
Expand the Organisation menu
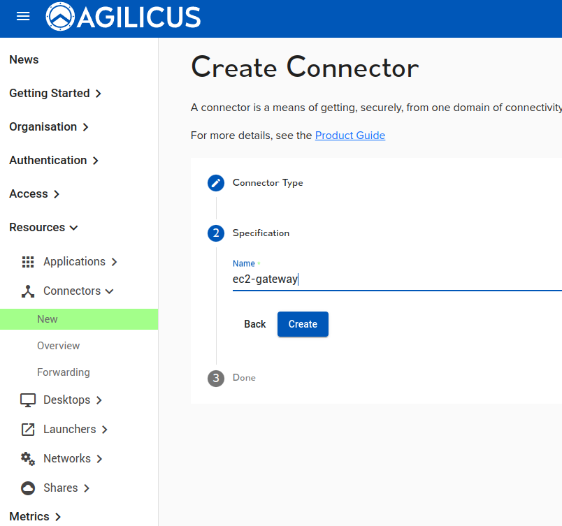click(49, 126)
